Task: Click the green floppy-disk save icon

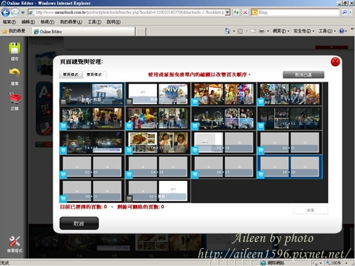Action: pos(14,48)
